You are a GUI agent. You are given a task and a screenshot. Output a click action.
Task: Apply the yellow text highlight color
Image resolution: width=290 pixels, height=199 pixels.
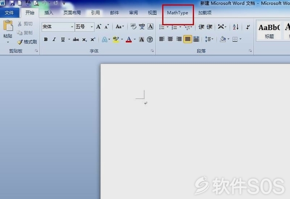[x=116, y=39]
